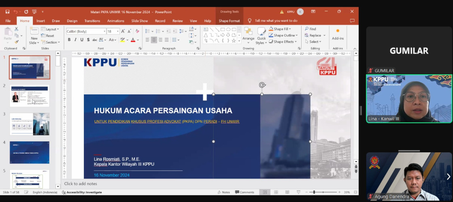
Task: Click the Redo/Repeat icon in the quick access toolbar
Action: point(26,12)
